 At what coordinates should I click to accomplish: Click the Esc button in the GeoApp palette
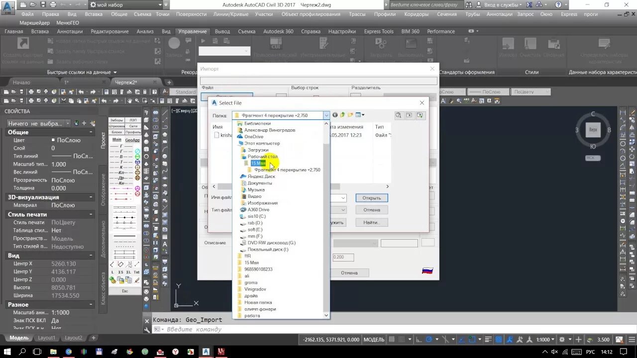(x=125, y=291)
